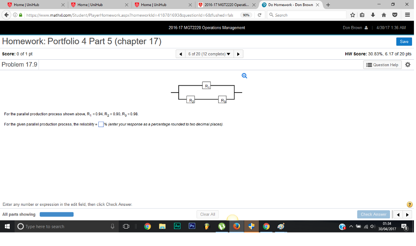
Task: Open Firefox Downloads via the arrow icon
Action: (x=373, y=15)
